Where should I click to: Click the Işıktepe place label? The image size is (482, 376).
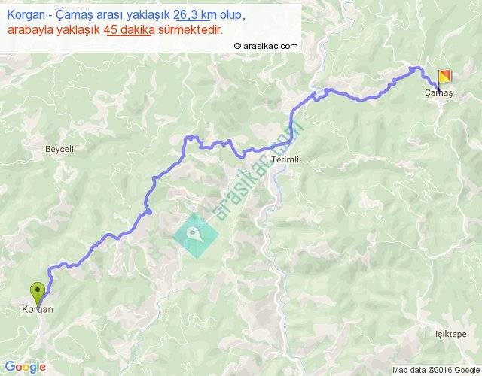pyautogui.click(x=450, y=334)
